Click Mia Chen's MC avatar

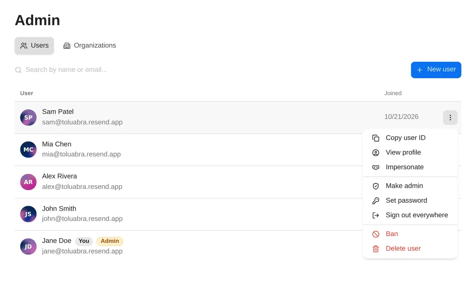pos(28,150)
